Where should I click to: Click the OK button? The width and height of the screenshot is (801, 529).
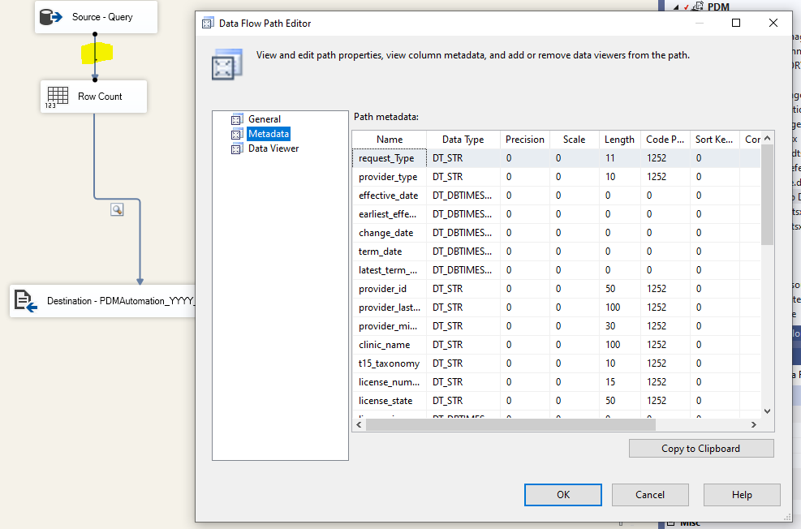tap(563, 495)
